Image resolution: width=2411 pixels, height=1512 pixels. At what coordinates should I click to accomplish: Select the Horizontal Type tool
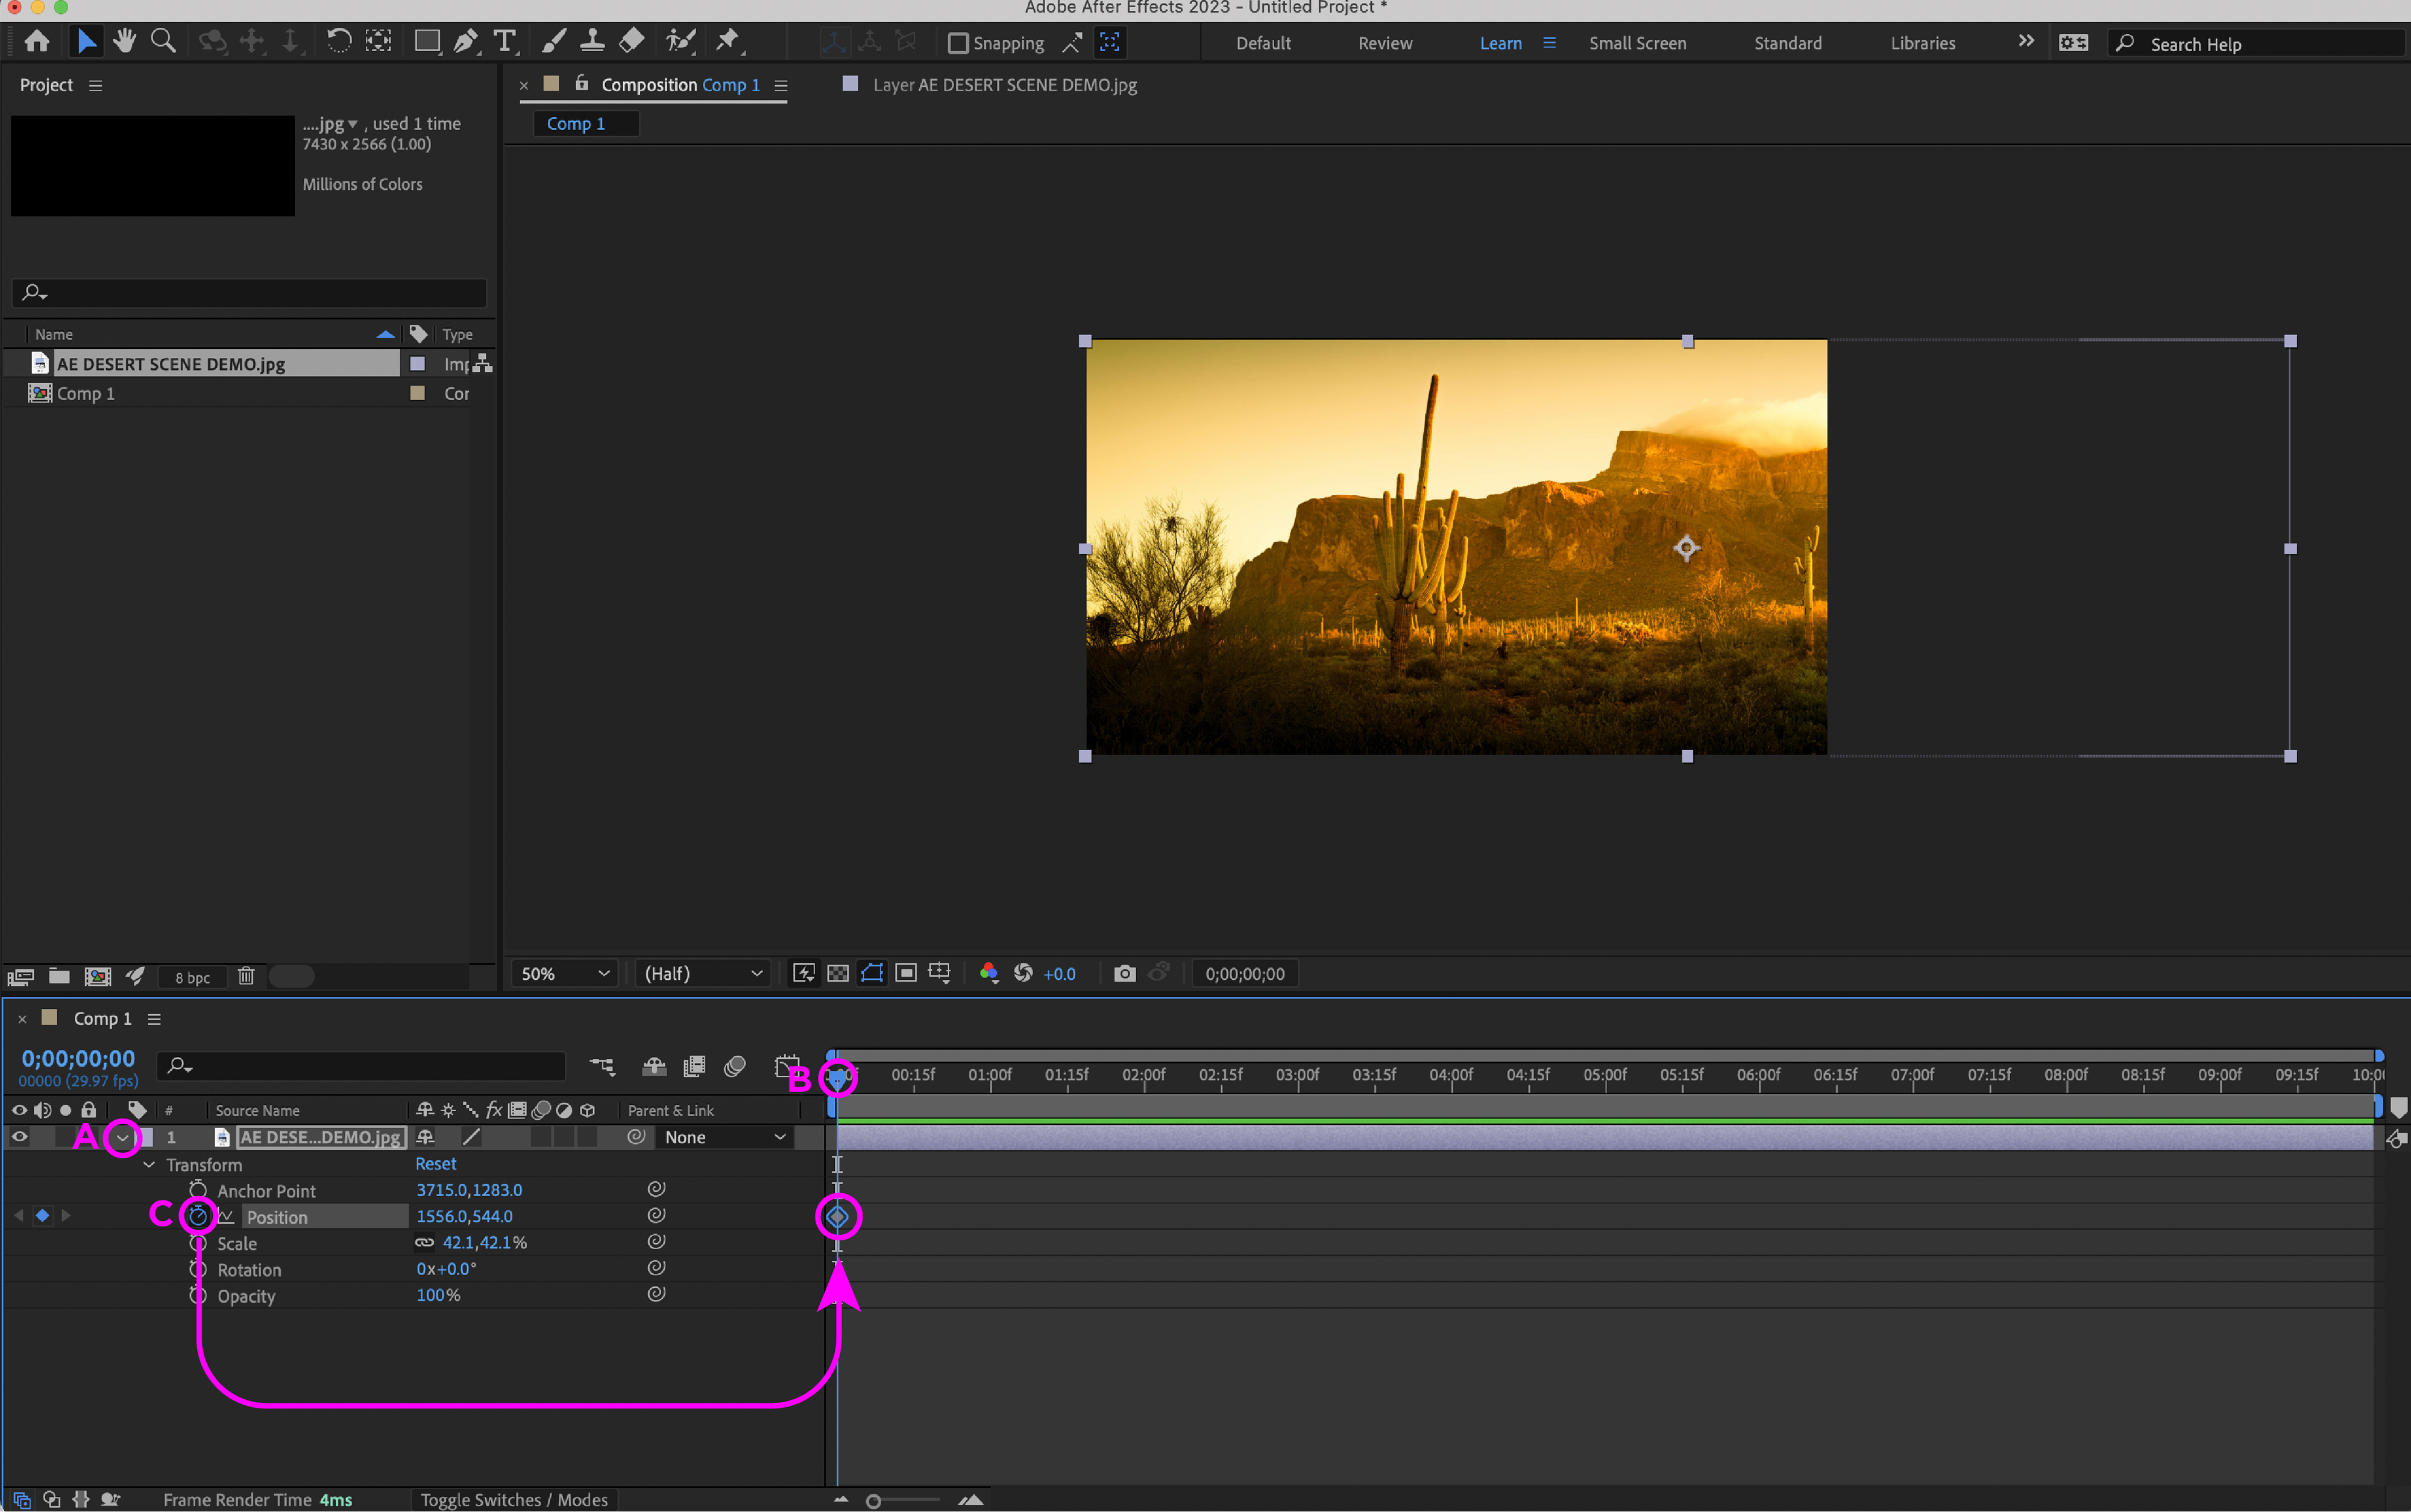(x=504, y=41)
